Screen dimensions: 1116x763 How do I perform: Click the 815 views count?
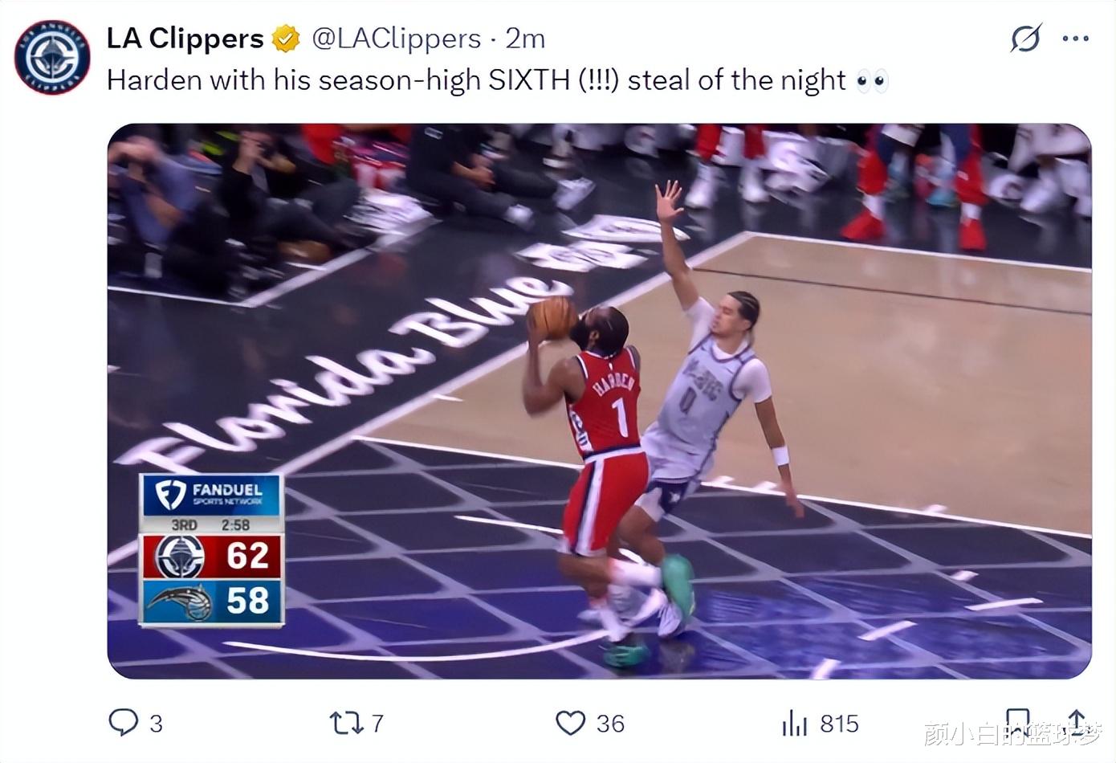(x=839, y=724)
